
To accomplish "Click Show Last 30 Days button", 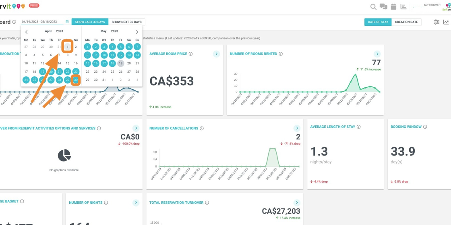I will pyautogui.click(x=90, y=22).
